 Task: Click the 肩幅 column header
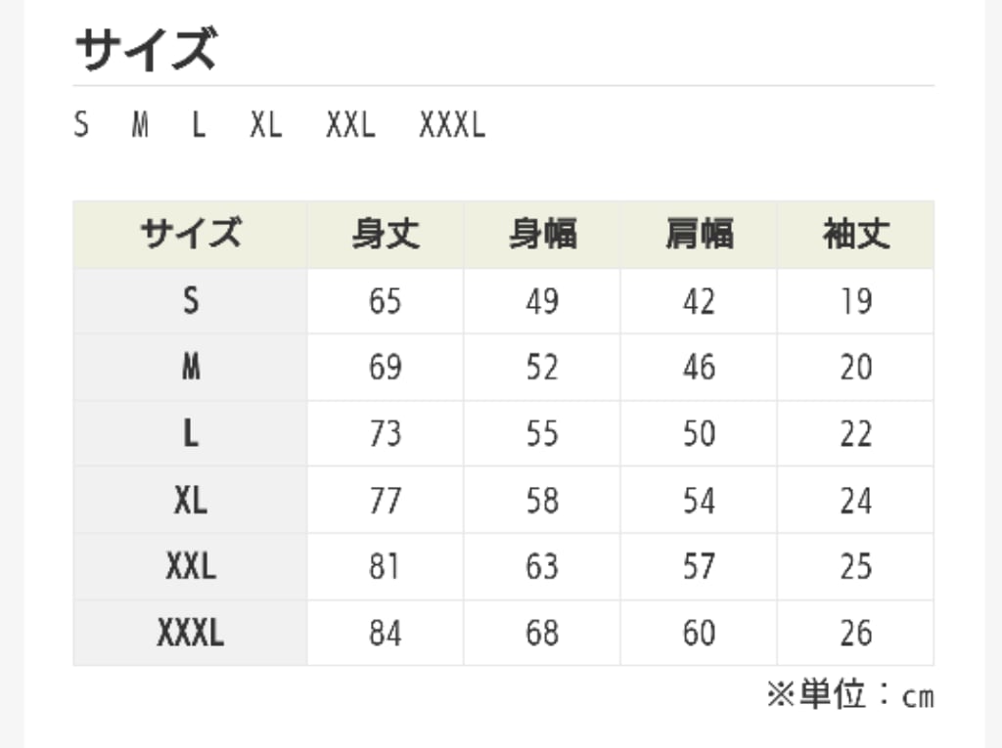pyautogui.click(x=699, y=235)
